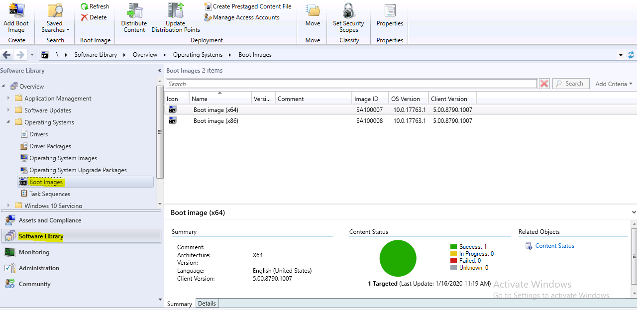Click Boot Images in the breadcrumb

(x=255, y=55)
